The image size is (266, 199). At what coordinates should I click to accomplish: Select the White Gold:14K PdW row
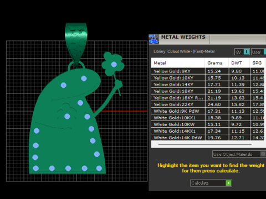point(208,138)
